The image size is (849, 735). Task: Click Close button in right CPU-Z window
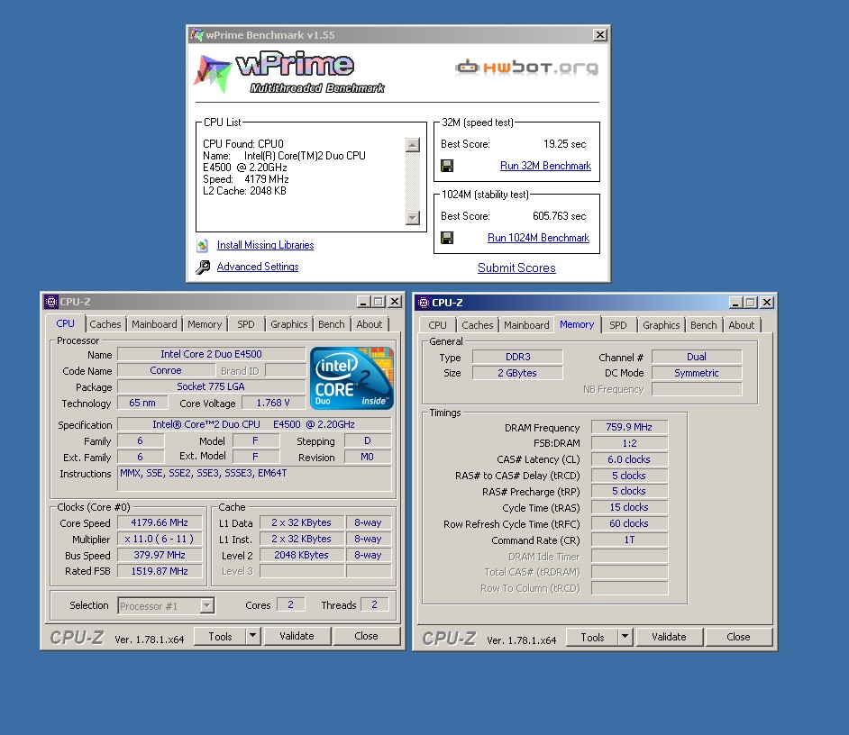738,638
